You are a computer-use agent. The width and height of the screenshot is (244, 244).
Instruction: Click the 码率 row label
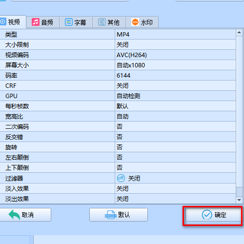[x=11, y=76]
